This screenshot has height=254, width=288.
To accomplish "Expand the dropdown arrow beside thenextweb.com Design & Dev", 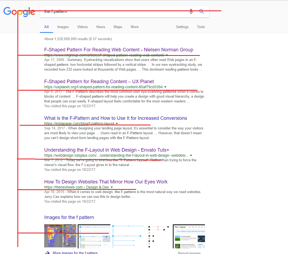I will pos(112,187).
